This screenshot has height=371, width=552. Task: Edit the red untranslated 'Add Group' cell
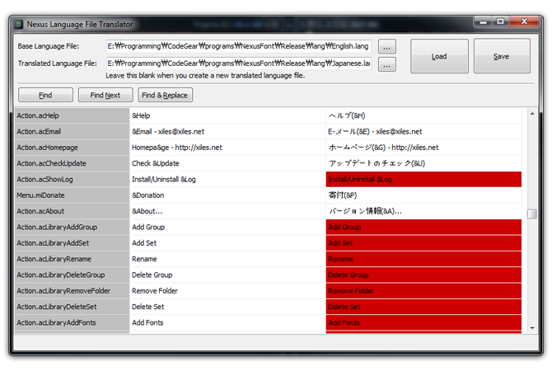click(x=423, y=227)
